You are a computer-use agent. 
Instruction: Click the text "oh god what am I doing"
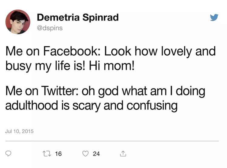pyautogui.click(x=144, y=92)
